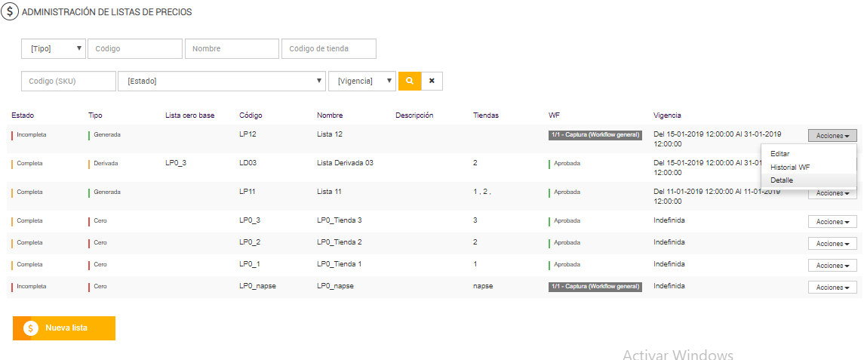864x360 pixels.
Task: Click the Nombre filter input field
Action: pos(232,49)
